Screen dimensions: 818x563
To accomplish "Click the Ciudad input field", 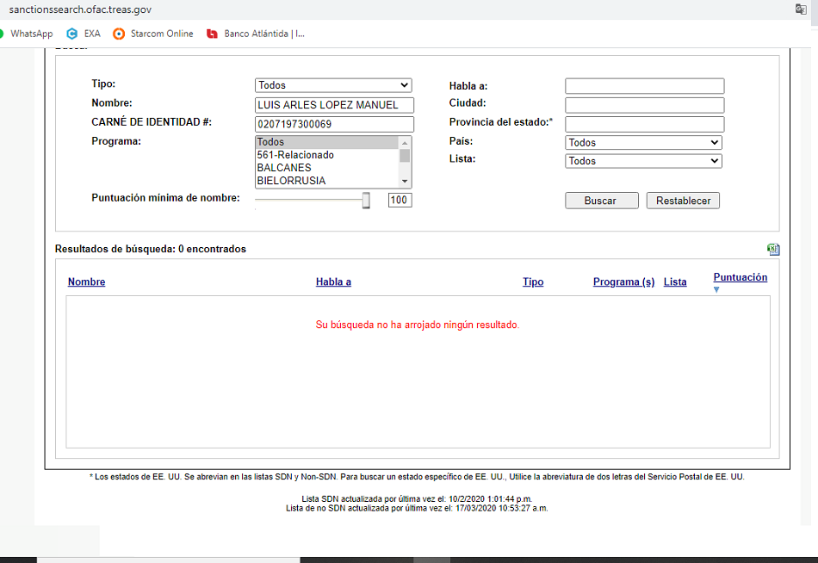I will 644,105.
